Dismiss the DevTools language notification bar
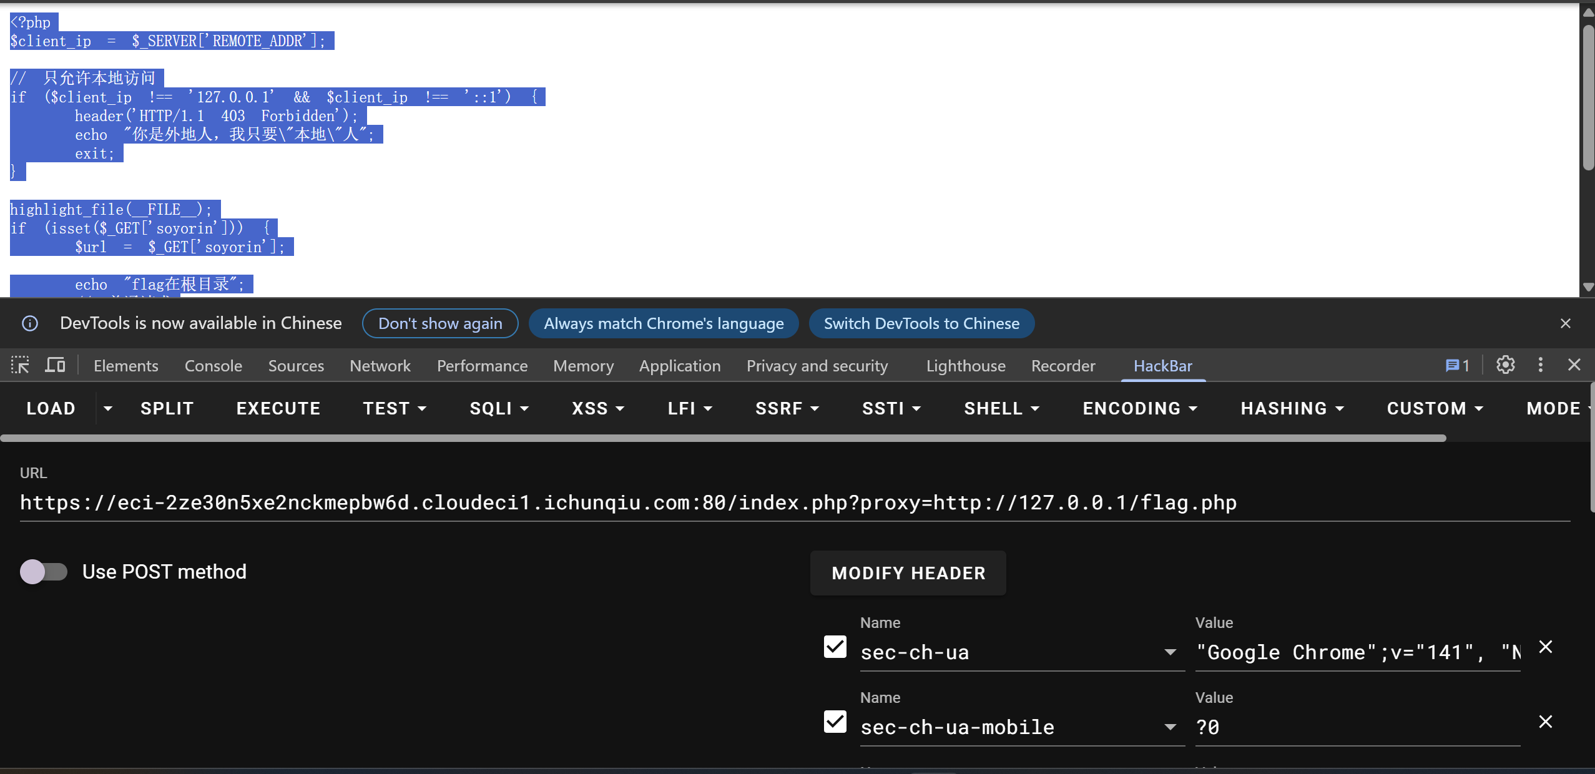The height and width of the screenshot is (774, 1595). click(x=1565, y=323)
